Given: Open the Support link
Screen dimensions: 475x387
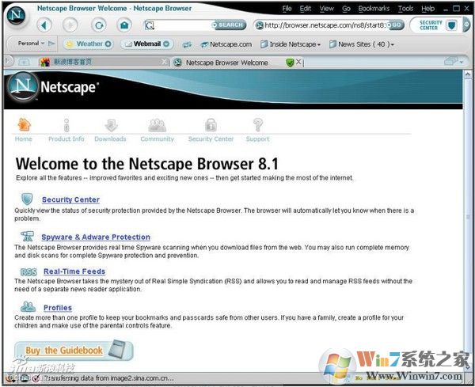Looking at the screenshot, I should click(257, 139).
